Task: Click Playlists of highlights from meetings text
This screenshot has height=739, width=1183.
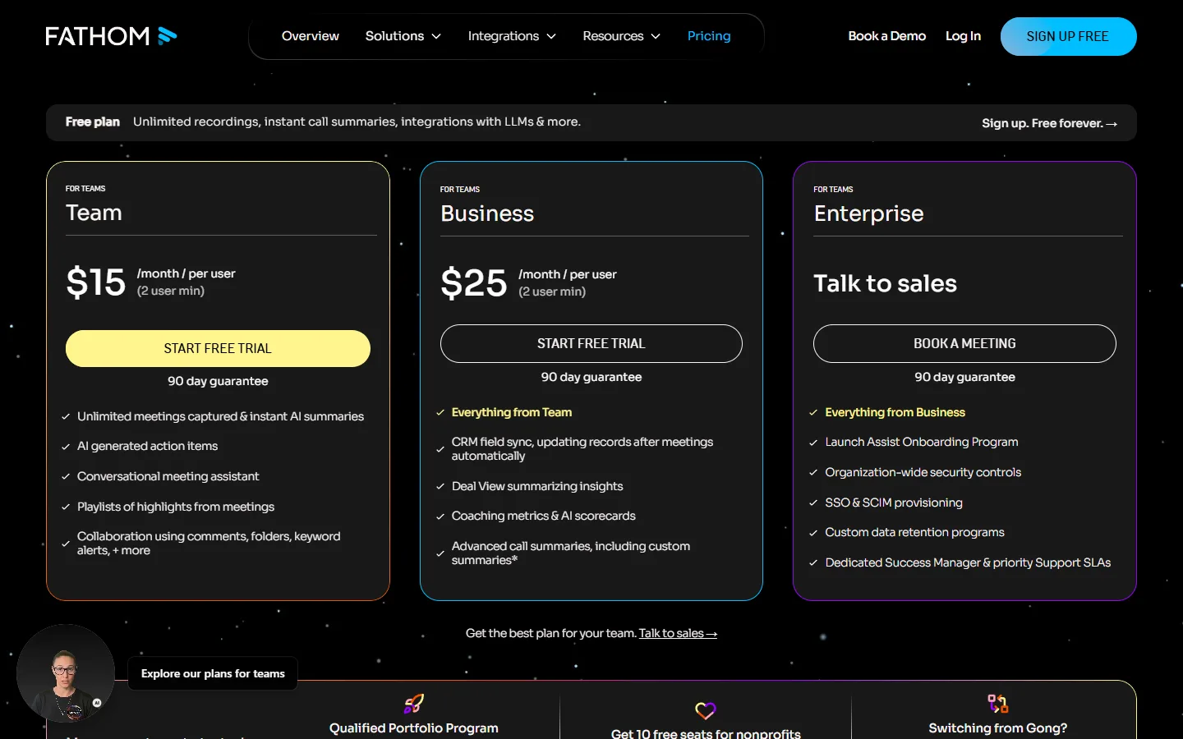Action: (176, 507)
